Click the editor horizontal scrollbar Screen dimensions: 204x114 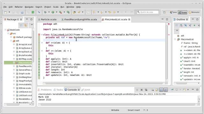[104, 83]
